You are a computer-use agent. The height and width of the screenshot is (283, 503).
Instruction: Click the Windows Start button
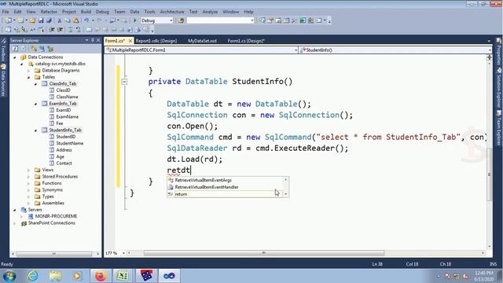click(9, 276)
